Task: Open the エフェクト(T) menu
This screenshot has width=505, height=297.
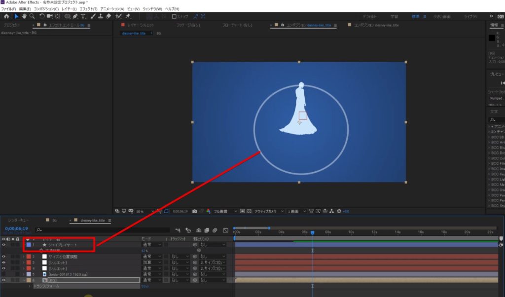Action: coord(88,9)
